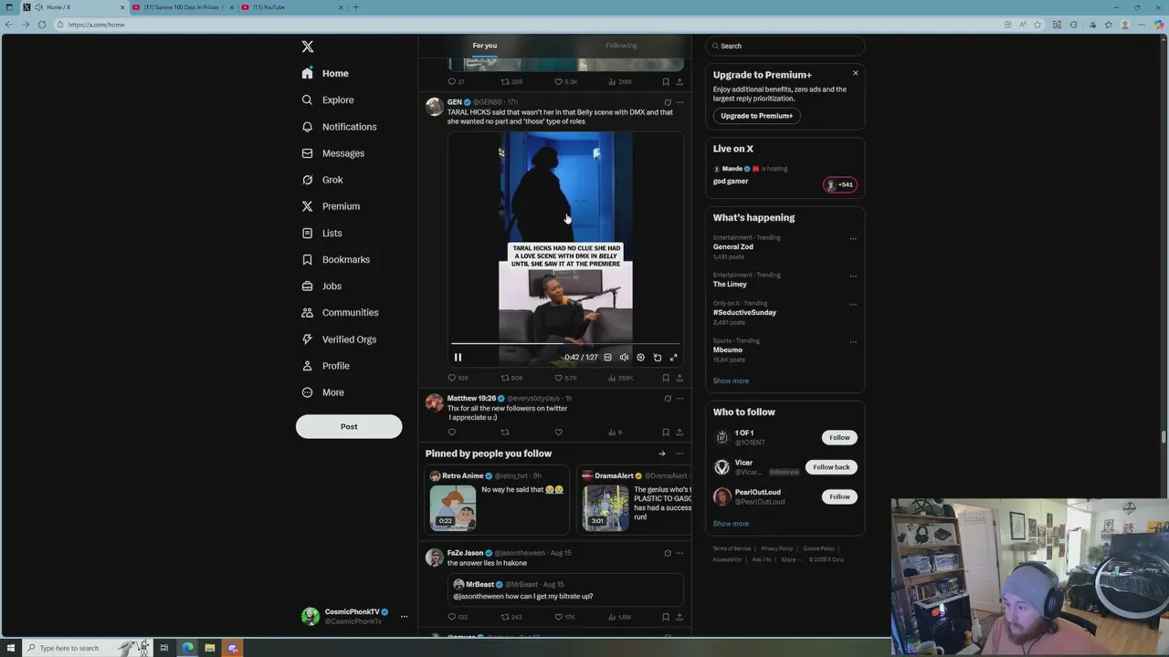Open Messages from the sidebar

tap(332, 153)
